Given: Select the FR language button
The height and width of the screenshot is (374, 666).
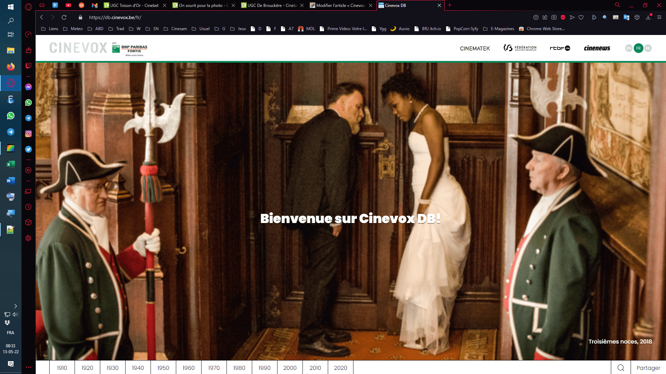Looking at the screenshot, I should (638, 48).
